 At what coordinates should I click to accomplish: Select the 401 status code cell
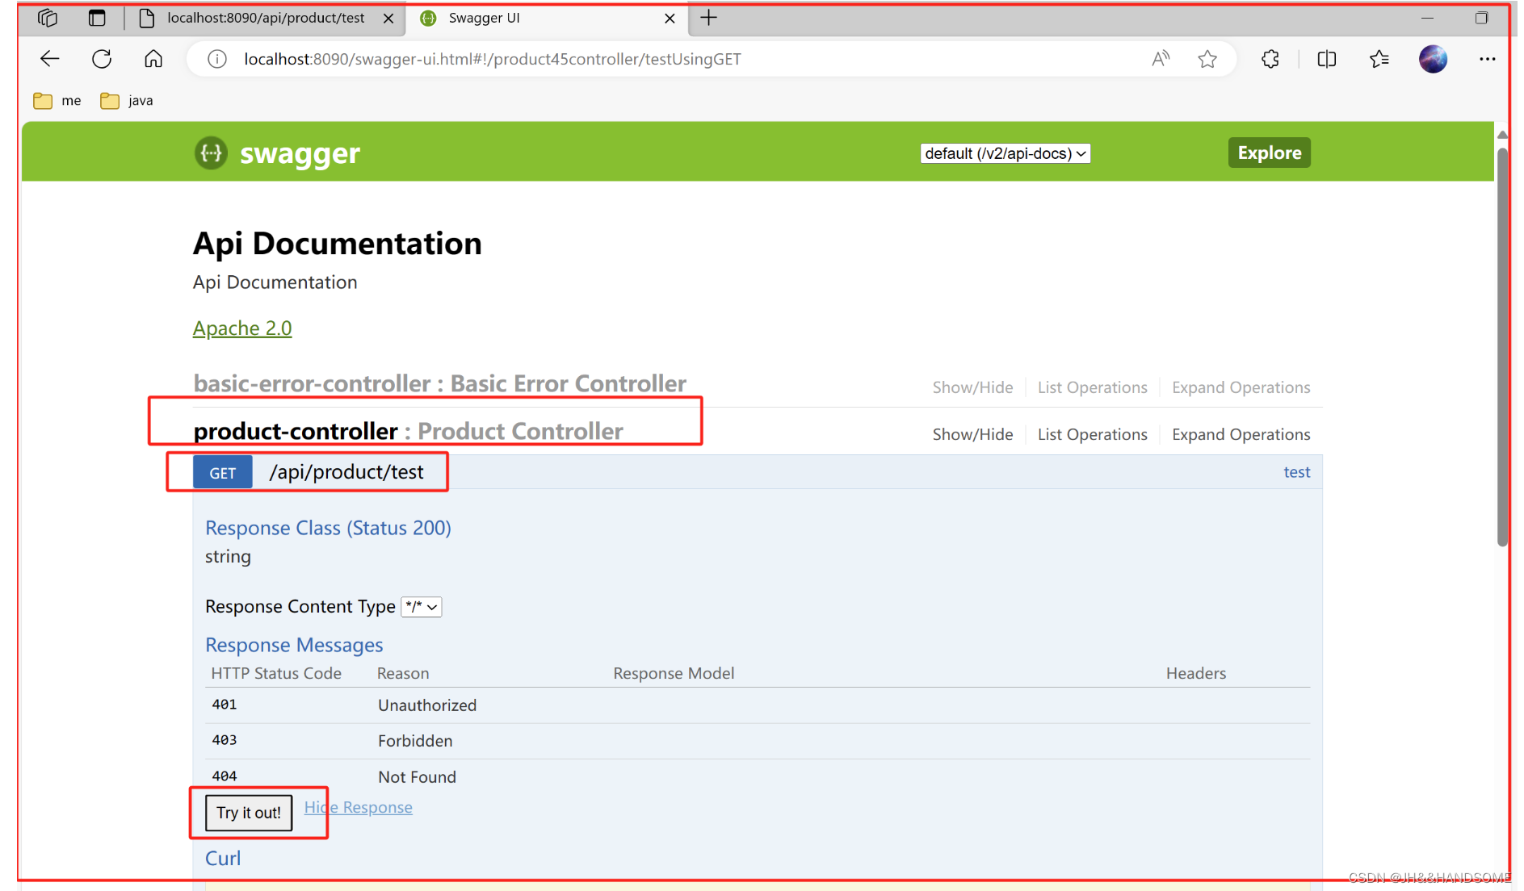click(x=225, y=705)
